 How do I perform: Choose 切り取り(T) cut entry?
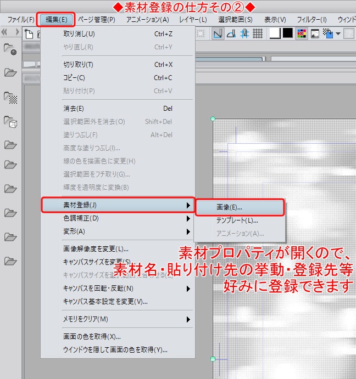(x=118, y=65)
